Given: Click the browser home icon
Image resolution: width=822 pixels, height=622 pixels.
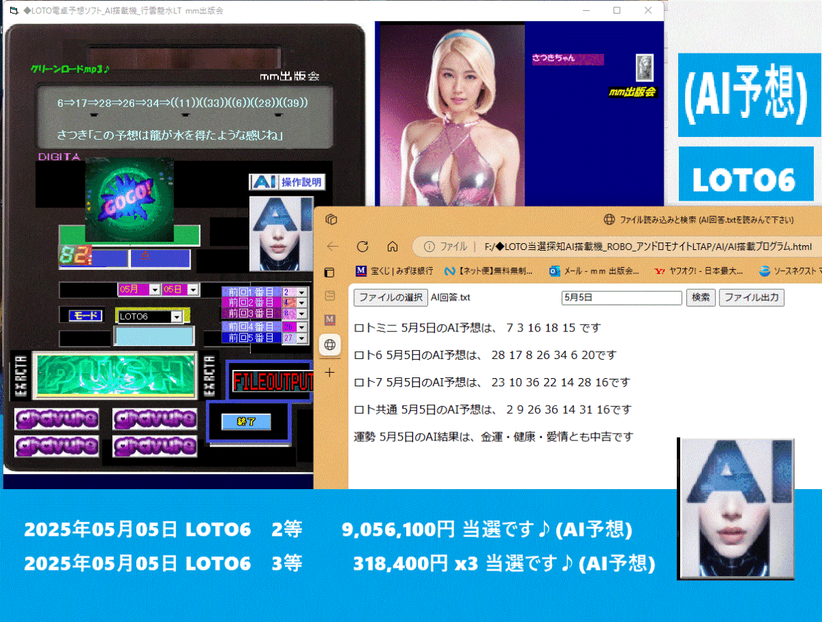Looking at the screenshot, I should coord(393,247).
